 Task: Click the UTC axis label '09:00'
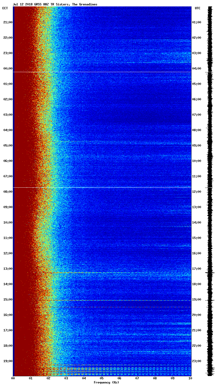[197, 146]
